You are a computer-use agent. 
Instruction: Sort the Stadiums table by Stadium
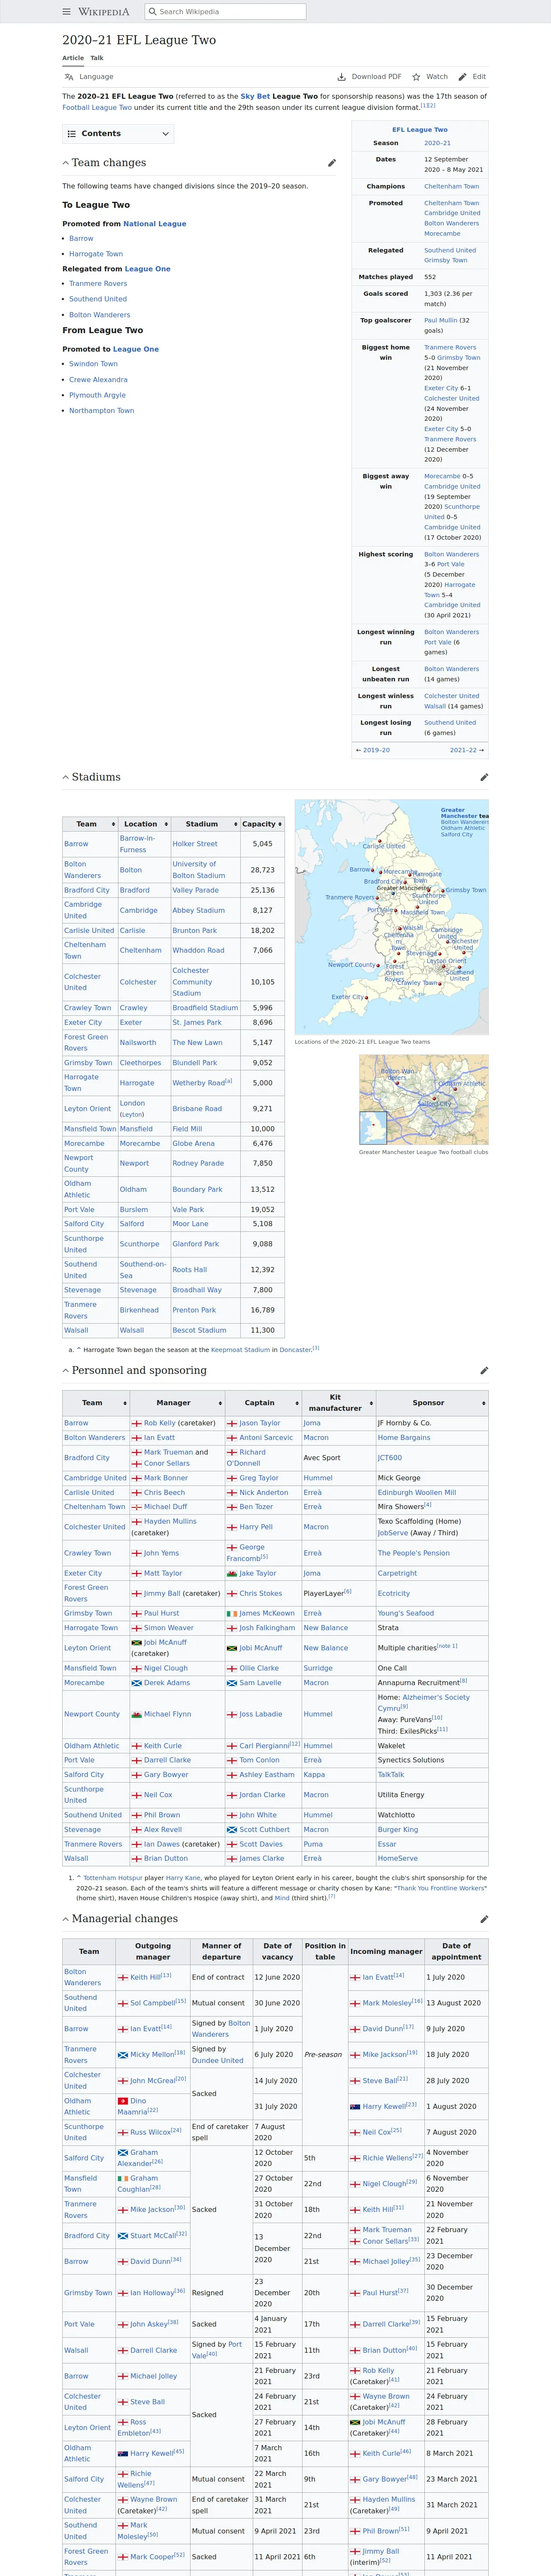(205, 824)
